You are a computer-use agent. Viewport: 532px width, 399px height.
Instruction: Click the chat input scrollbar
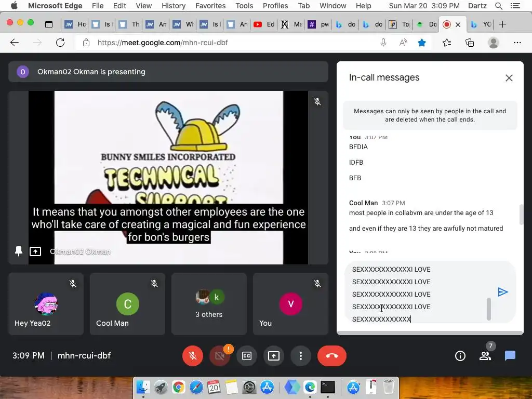(488, 309)
